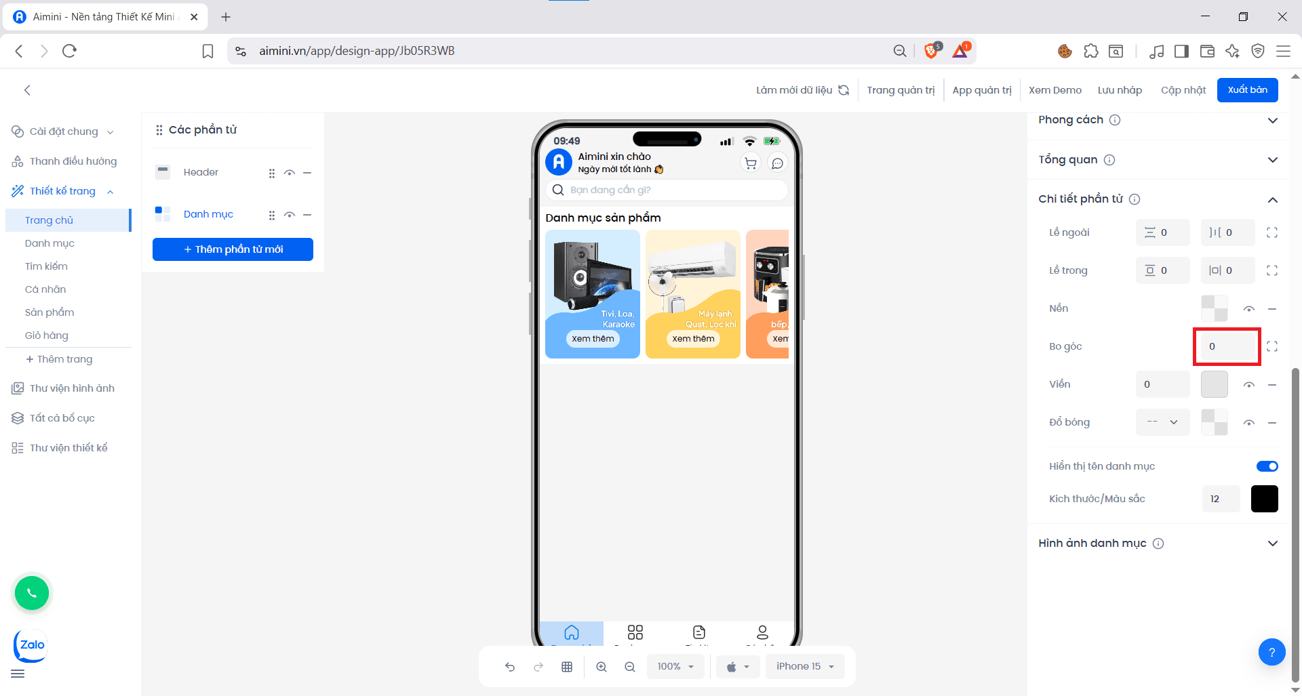Click the green phone call button
This screenshot has height=696, width=1302.
point(32,593)
